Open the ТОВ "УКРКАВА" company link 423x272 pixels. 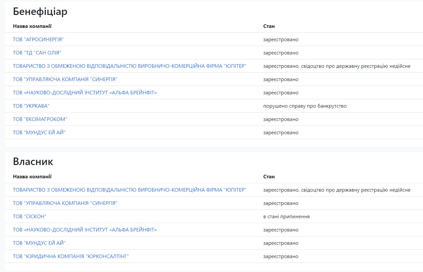31,106
